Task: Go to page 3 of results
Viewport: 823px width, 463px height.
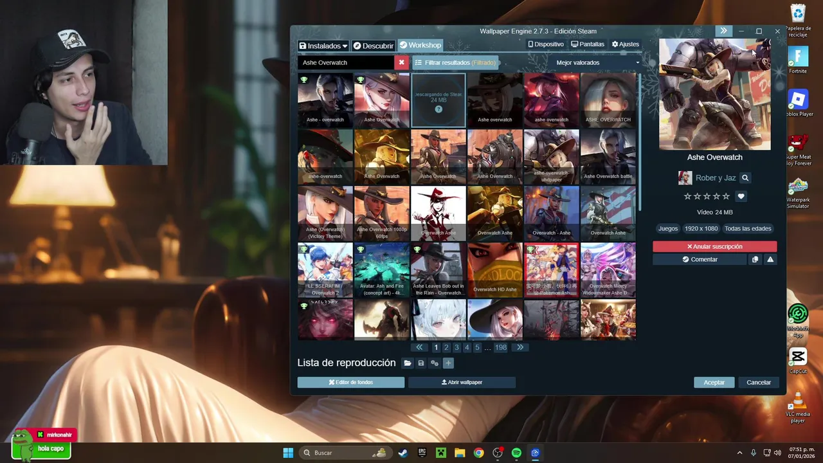Action: point(457,347)
